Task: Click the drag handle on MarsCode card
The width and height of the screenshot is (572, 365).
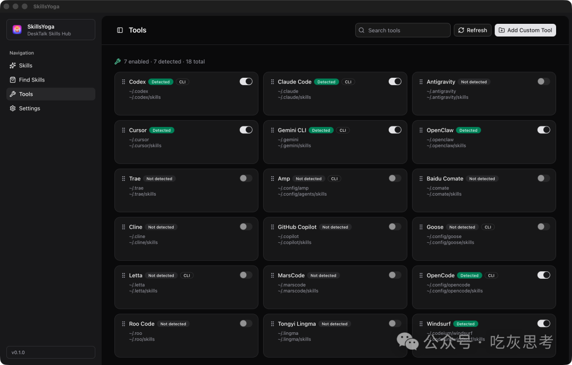Action: 272,276
